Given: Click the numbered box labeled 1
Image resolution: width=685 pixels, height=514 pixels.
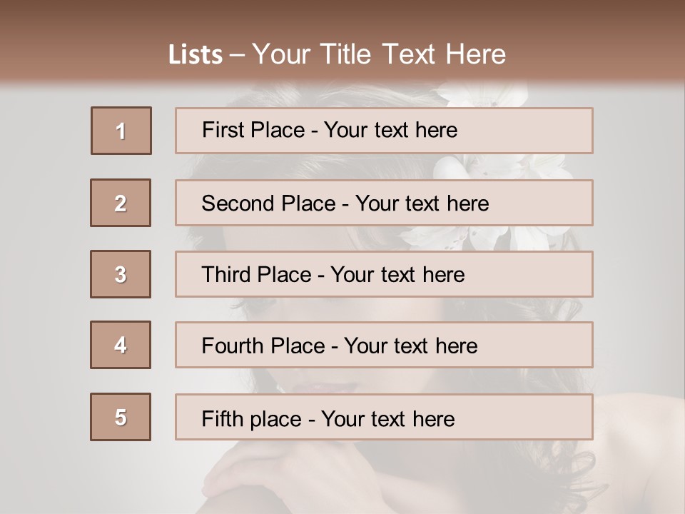Looking at the screenshot, I should [x=121, y=131].
